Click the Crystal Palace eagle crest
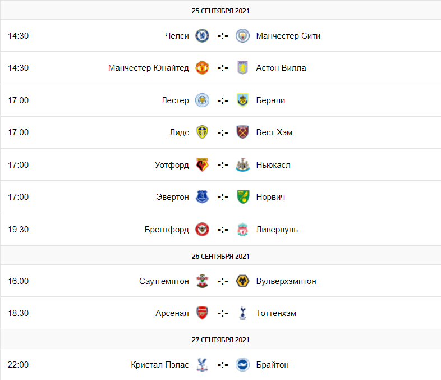 coord(202,365)
